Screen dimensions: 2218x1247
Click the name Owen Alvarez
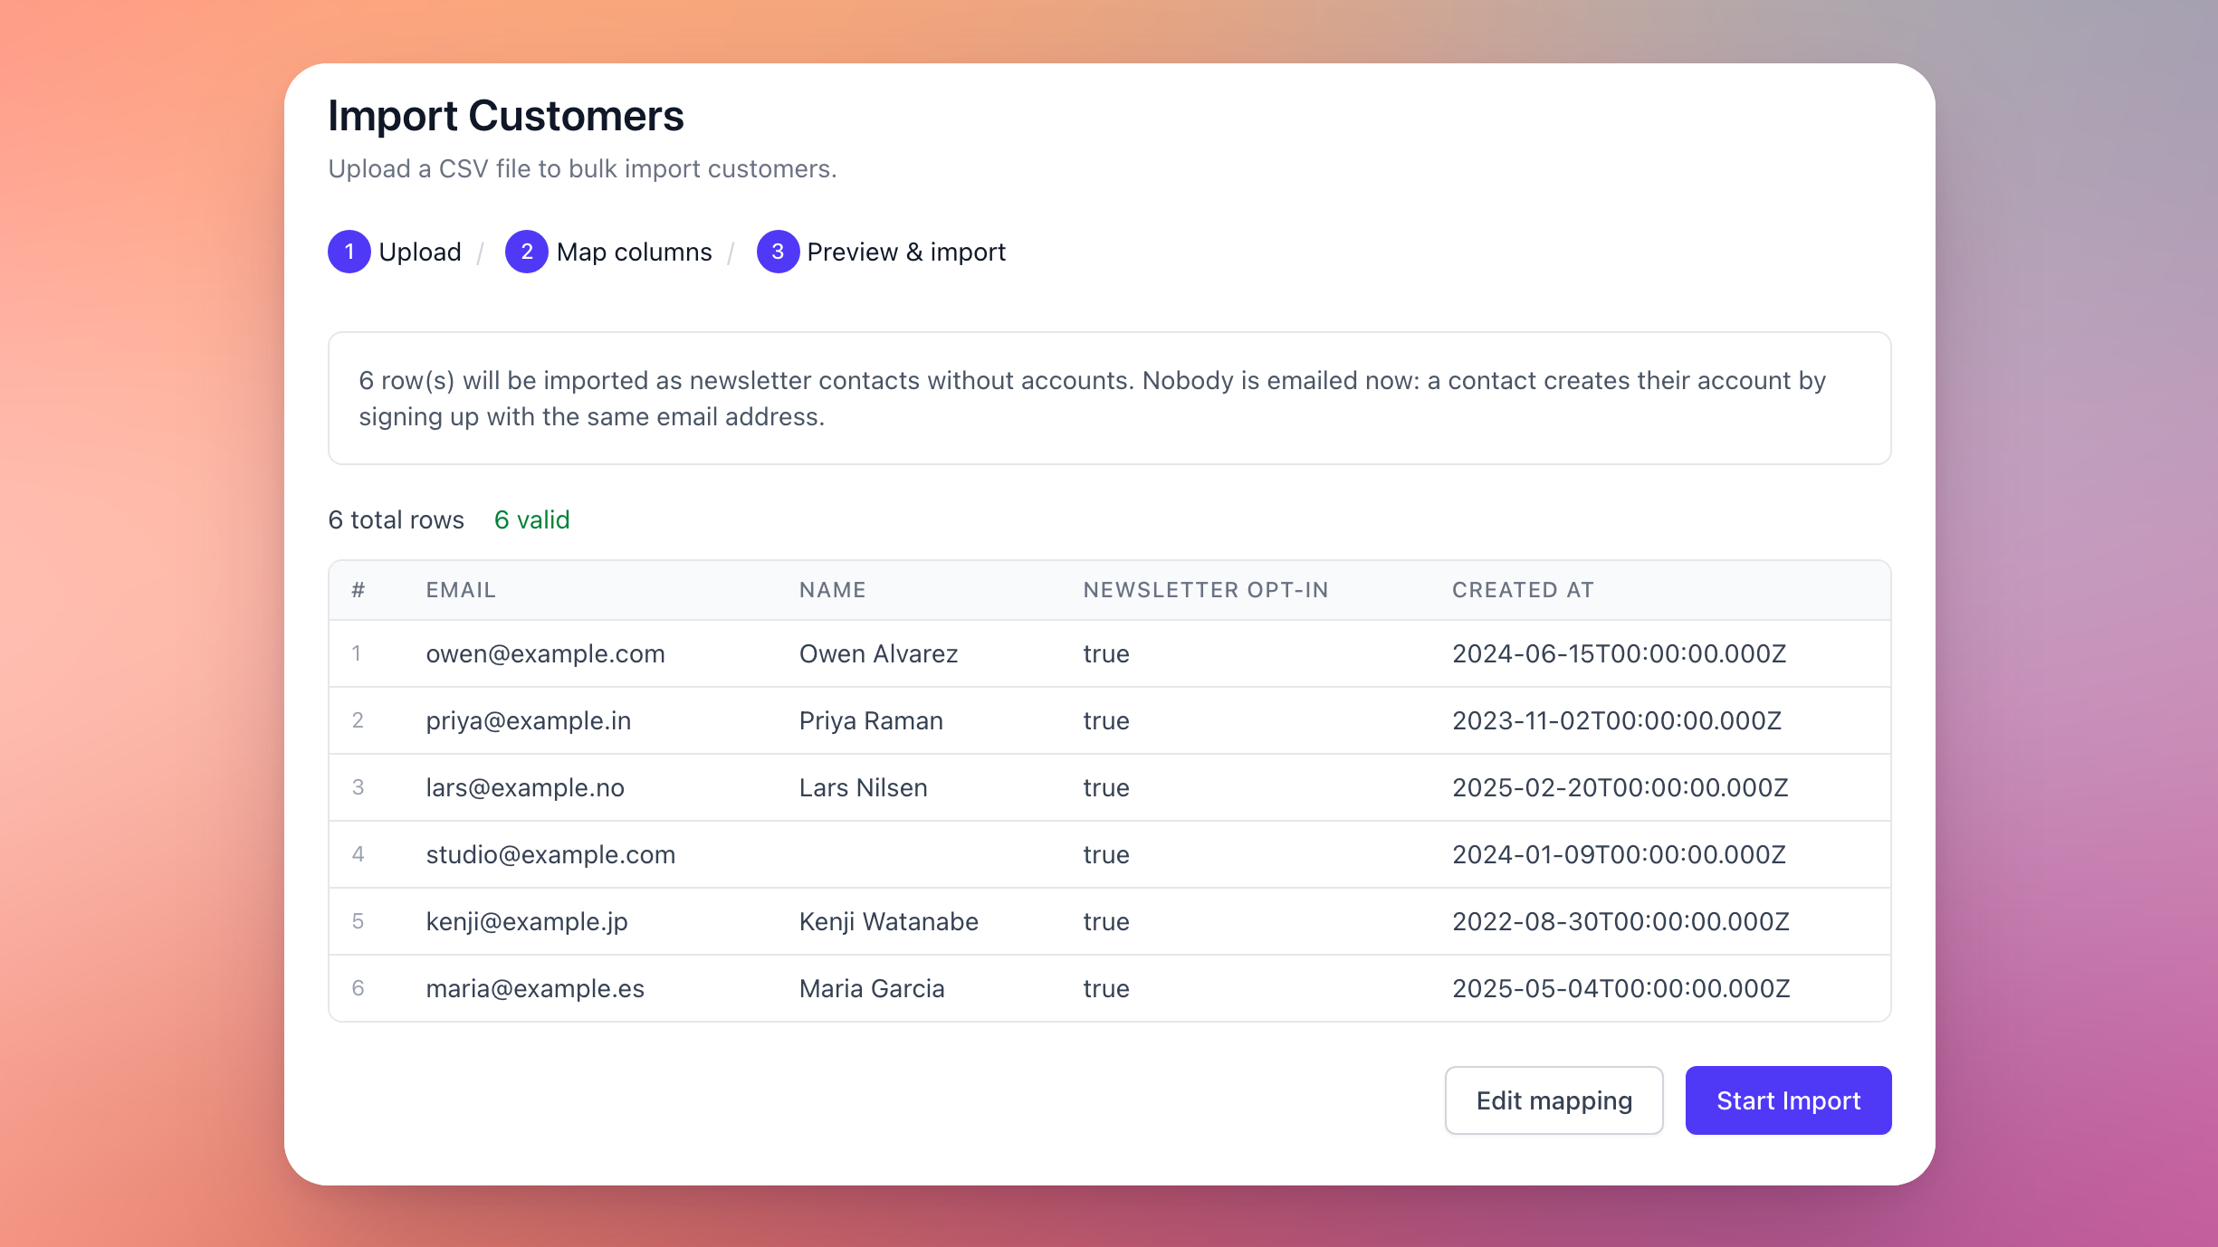point(878,653)
